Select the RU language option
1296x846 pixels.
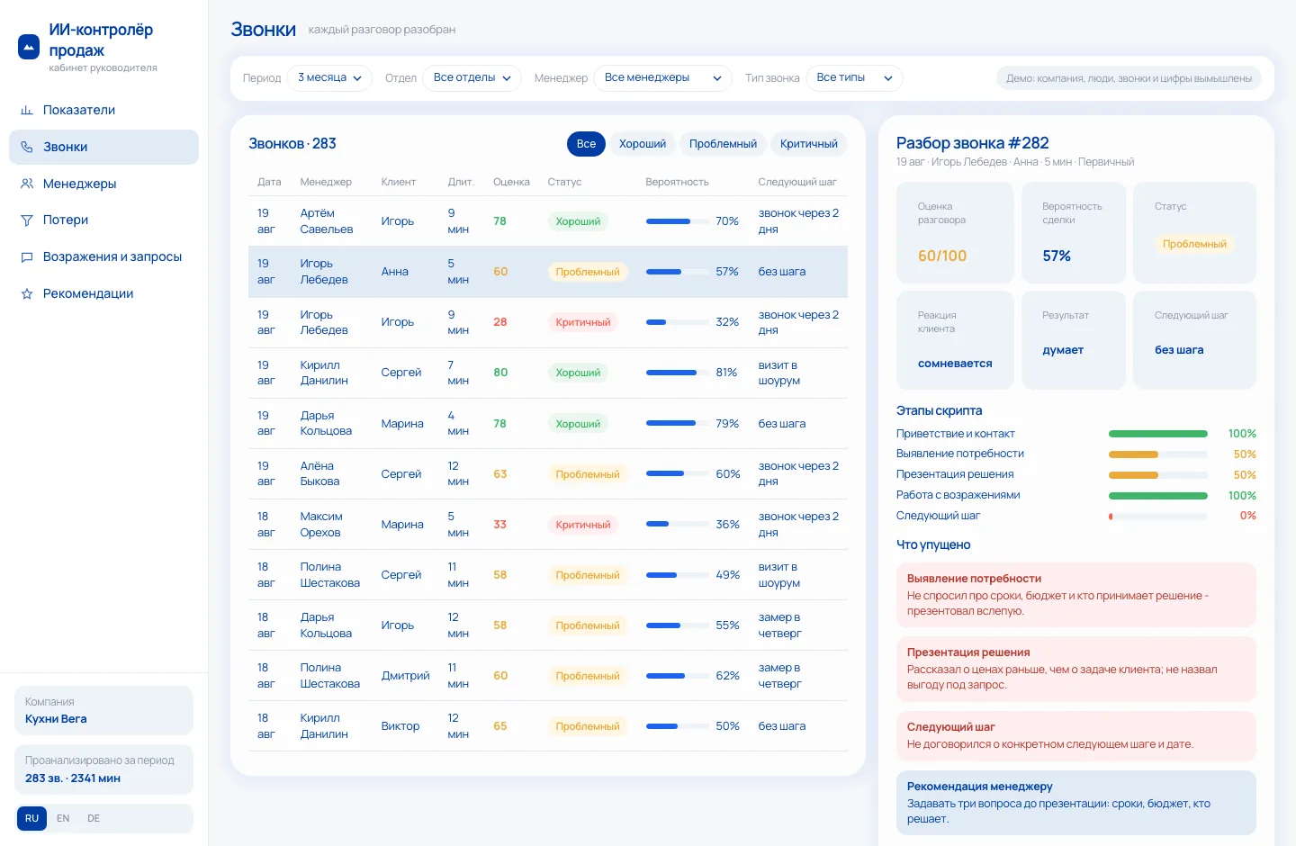31,818
